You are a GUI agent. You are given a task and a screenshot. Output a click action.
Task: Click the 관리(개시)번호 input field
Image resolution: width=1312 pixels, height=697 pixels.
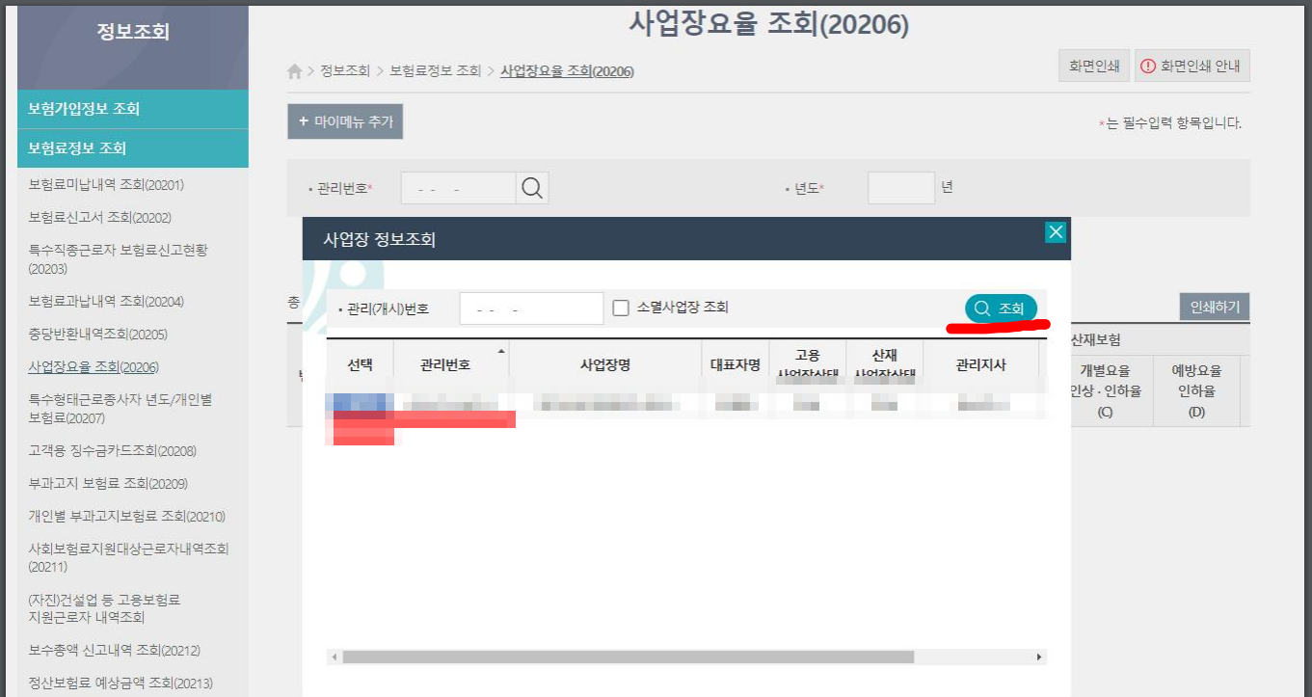(531, 309)
